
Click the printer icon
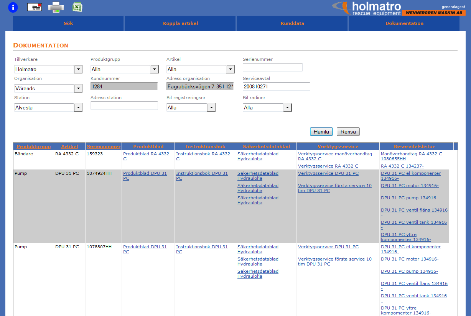(x=56, y=7)
